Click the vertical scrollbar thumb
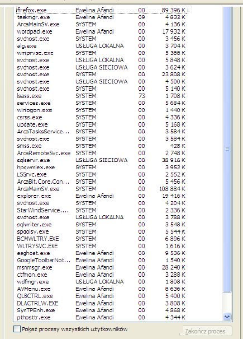 227,149
